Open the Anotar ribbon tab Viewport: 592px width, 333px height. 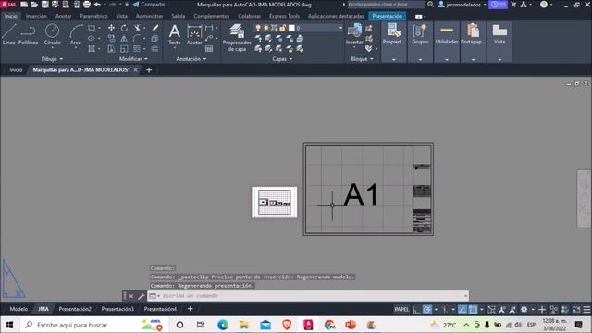tap(63, 16)
